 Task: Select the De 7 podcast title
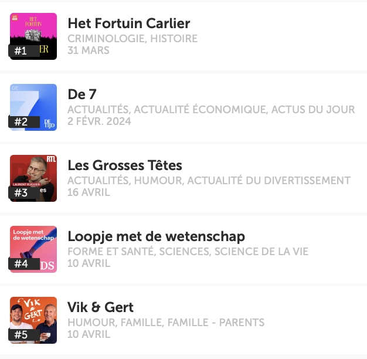pos(82,94)
